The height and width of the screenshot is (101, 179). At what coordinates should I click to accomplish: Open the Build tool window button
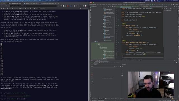(x=117, y=99)
